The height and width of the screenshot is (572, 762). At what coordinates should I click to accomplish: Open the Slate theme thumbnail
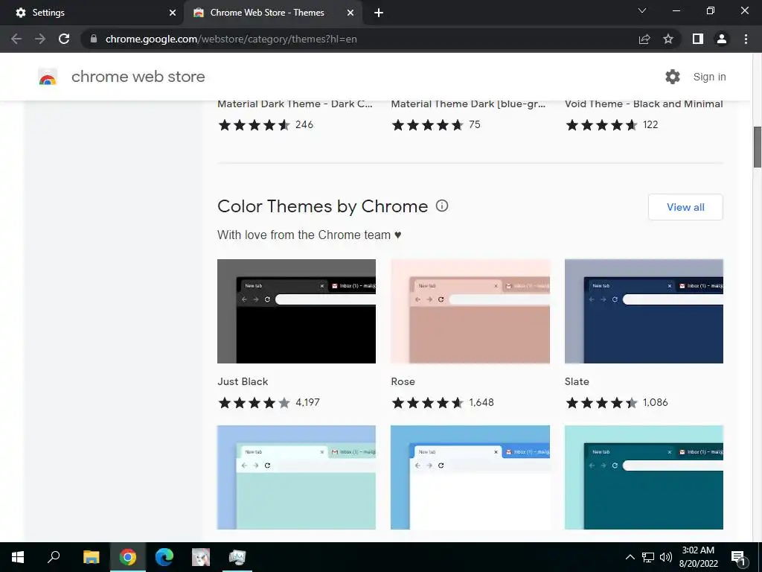[x=644, y=311]
